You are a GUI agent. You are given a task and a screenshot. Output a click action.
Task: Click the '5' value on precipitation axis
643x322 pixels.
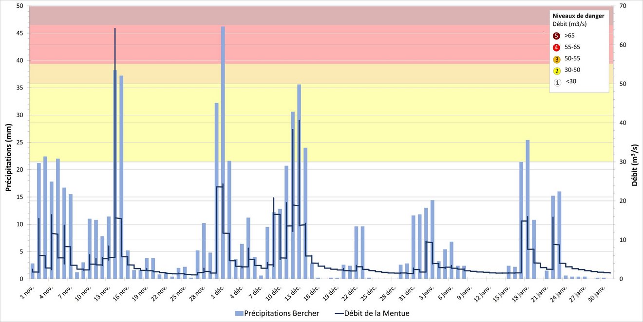[x=21, y=251]
